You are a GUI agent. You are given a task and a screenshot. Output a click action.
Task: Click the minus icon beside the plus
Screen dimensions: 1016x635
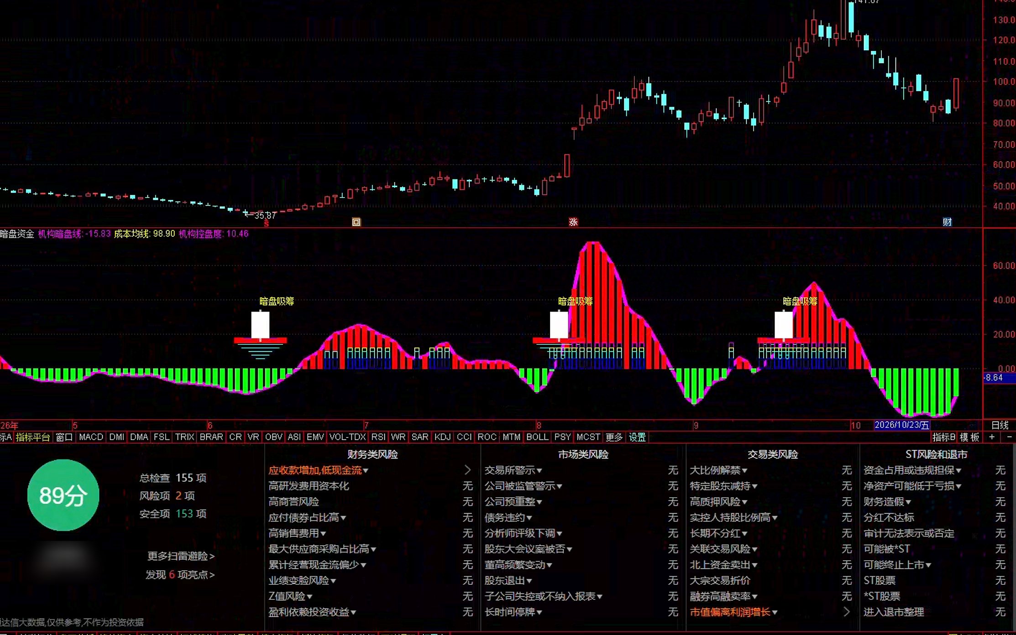click(x=1009, y=437)
